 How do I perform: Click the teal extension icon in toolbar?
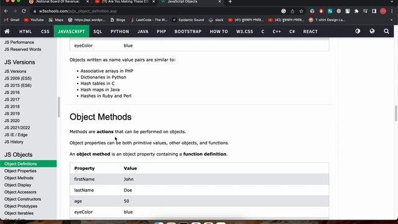pyautogui.click(x=330, y=11)
